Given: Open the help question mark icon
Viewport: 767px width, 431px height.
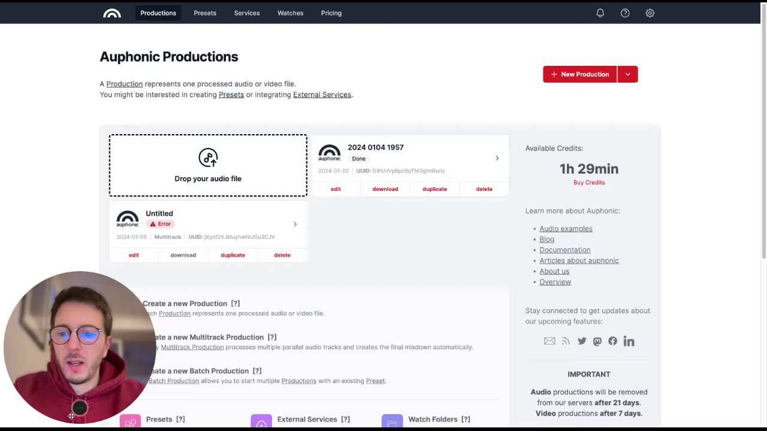Looking at the screenshot, I should pos(625,13).
